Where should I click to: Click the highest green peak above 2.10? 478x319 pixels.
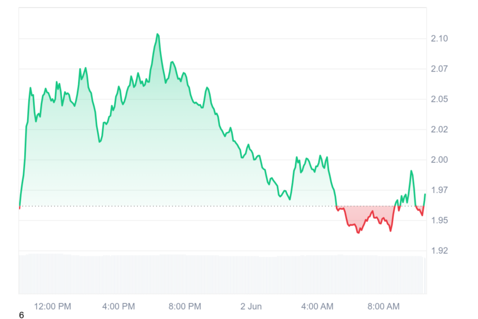(x=157, y=34)
